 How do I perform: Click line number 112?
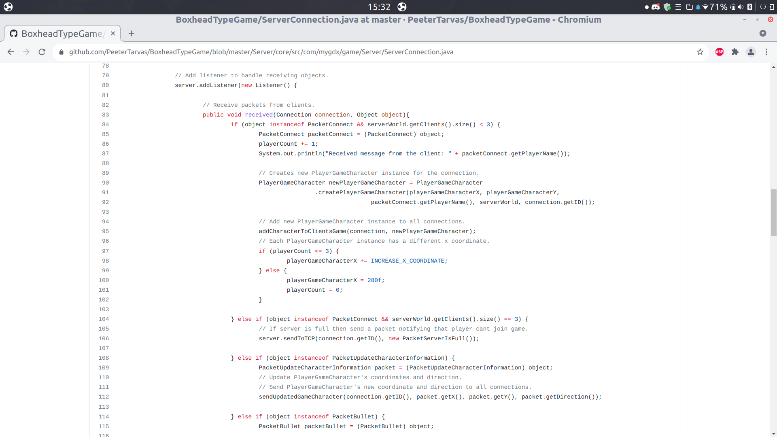[x=104, y=397]
